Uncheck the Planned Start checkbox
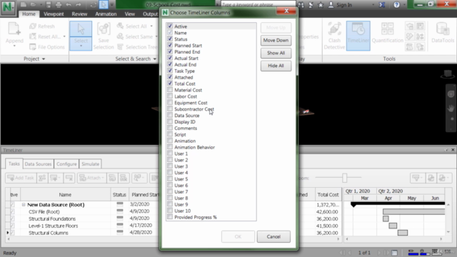This screenshot has width=457, height=257. (x=170, y=45)
